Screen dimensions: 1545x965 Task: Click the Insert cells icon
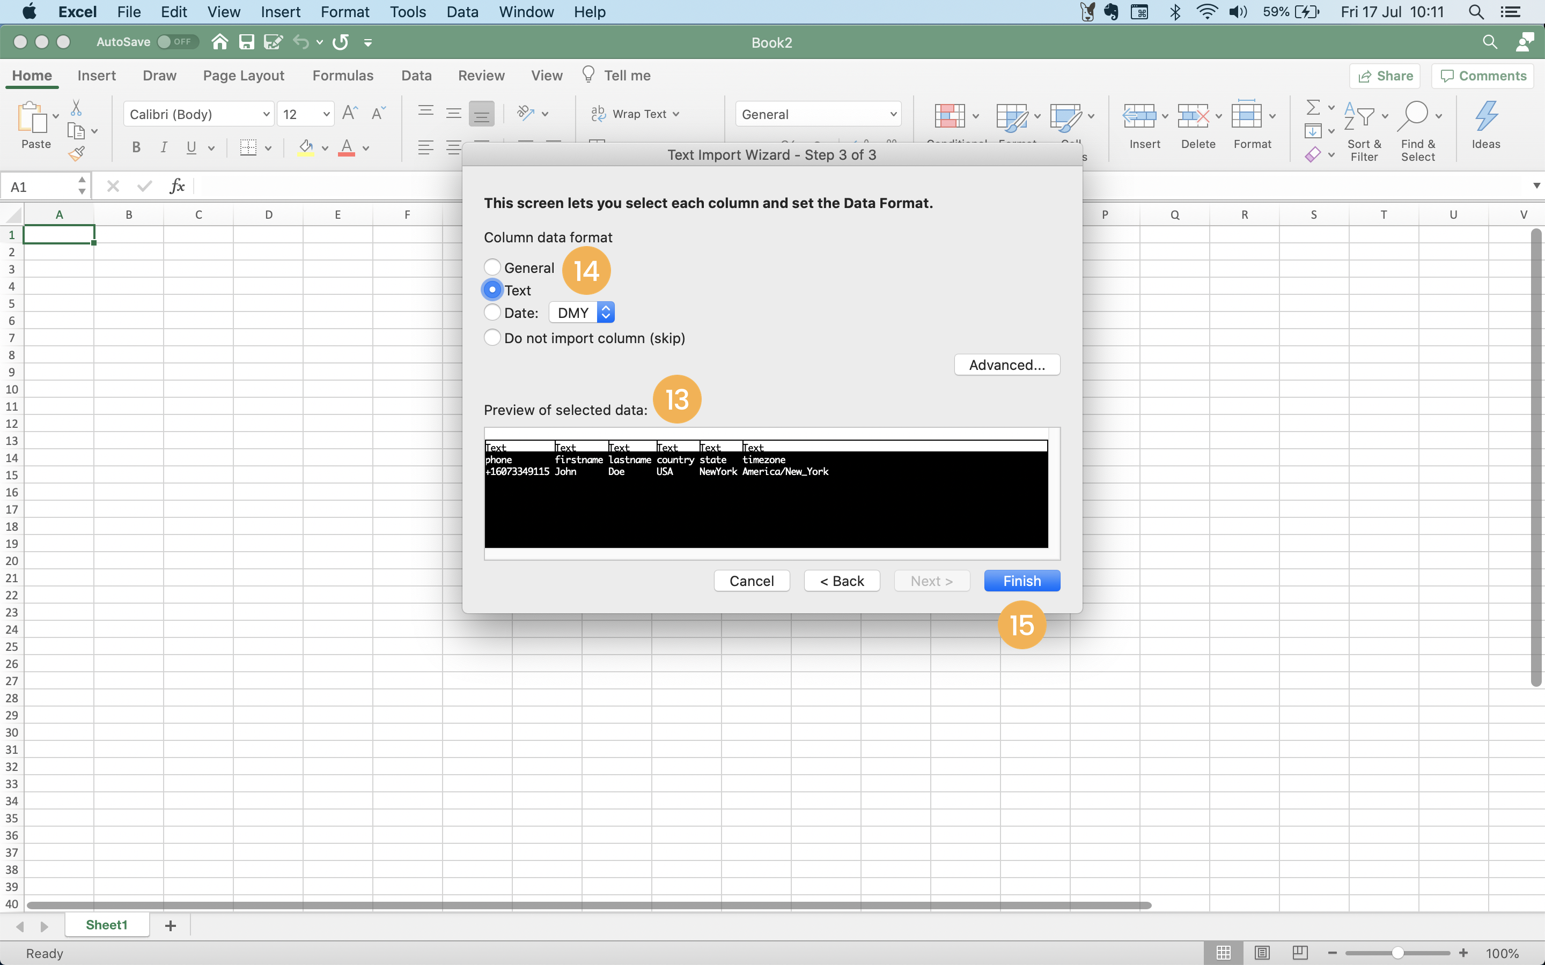[x=1139, y=116]
